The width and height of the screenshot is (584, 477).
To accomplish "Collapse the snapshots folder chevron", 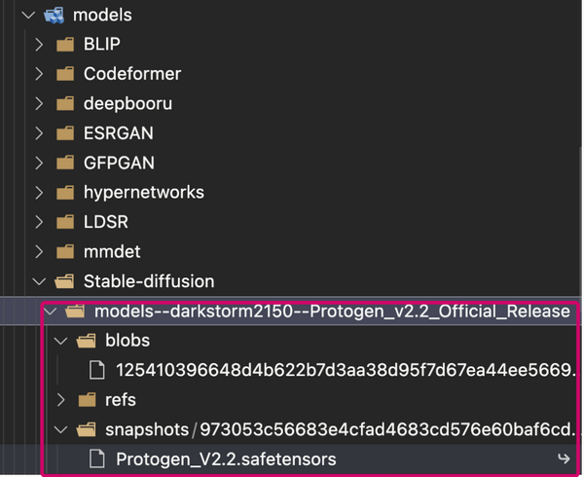I will click(x=59, y=429).
